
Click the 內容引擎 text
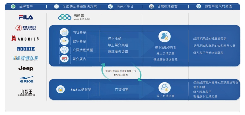pos(122,90)
